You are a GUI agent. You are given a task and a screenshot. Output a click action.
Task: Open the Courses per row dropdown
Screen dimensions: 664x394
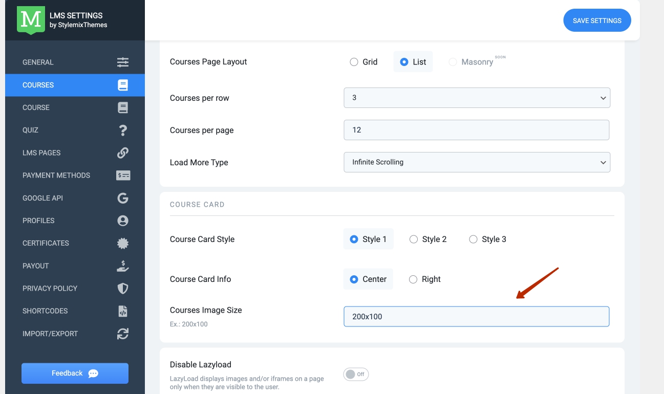477,98
